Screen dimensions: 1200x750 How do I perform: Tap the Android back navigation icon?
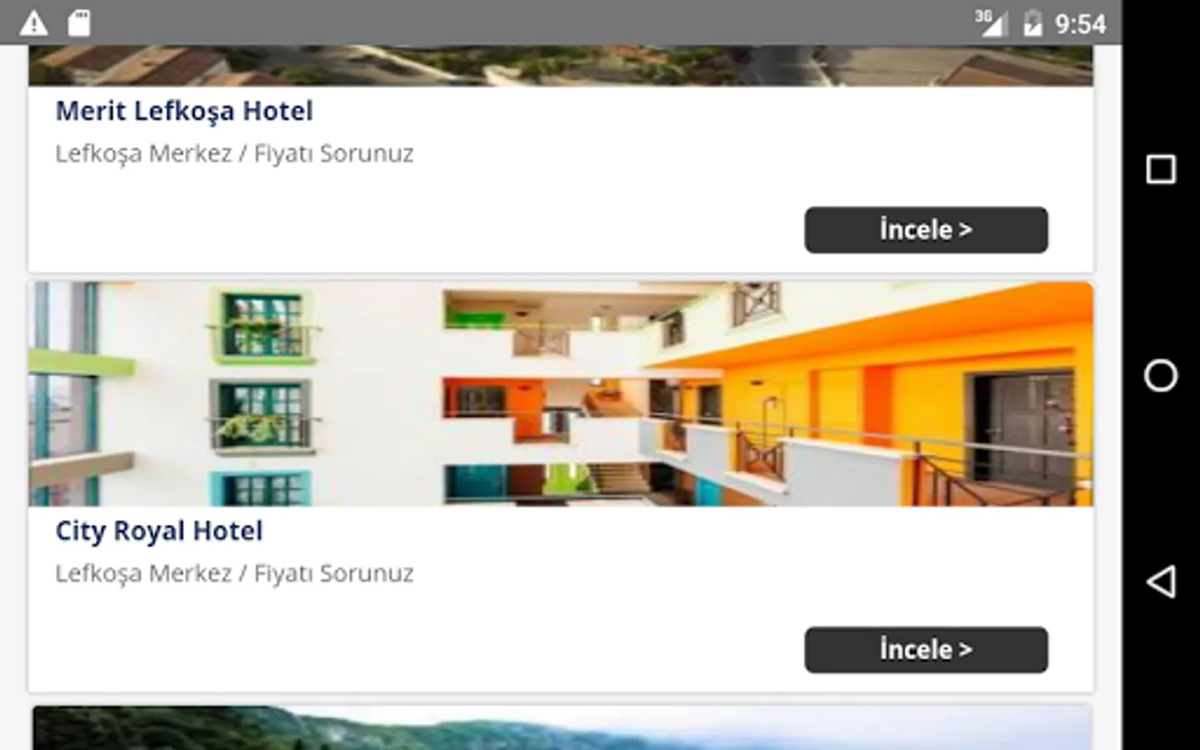pyautogui.click(x=1161, y=582)
